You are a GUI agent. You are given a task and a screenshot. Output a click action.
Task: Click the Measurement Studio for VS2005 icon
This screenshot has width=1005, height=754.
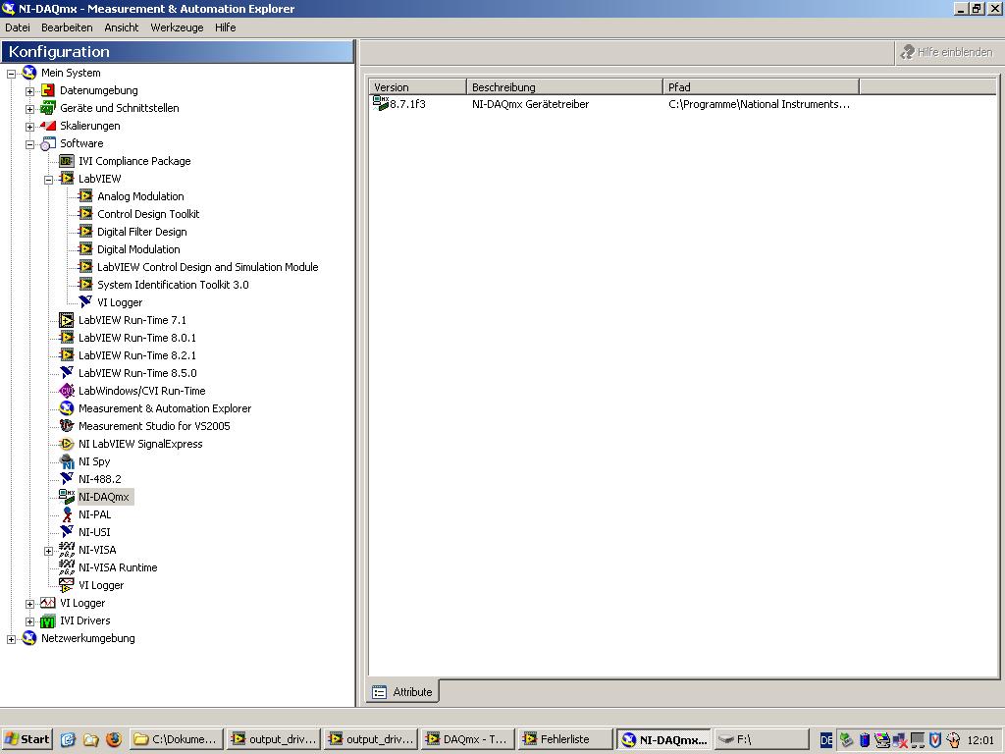click(67, 426)
